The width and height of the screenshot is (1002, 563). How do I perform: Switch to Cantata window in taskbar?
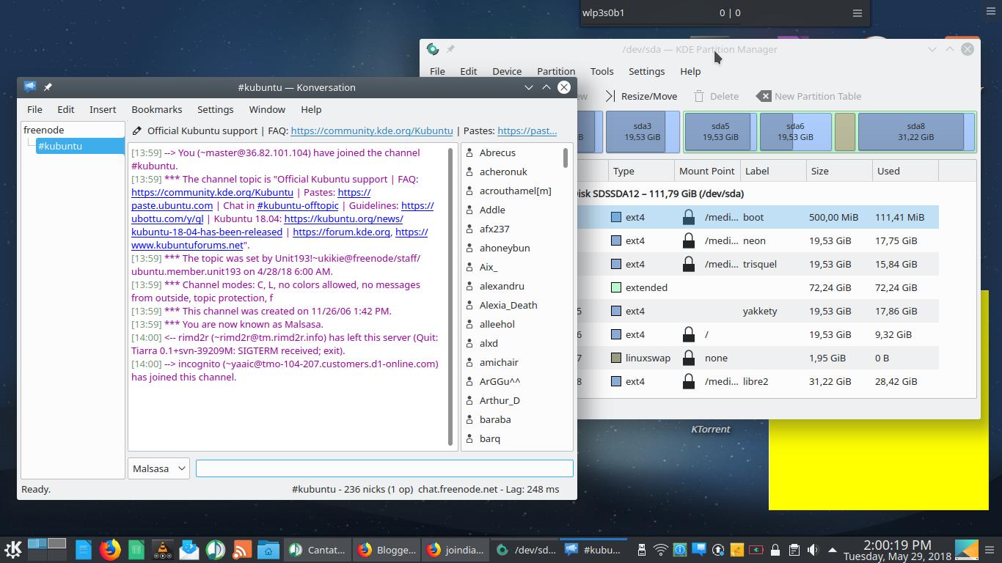pos(317,549)
